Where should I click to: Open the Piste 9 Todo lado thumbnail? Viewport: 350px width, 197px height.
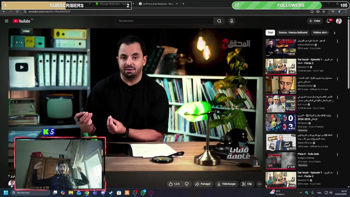click(281, 161)
